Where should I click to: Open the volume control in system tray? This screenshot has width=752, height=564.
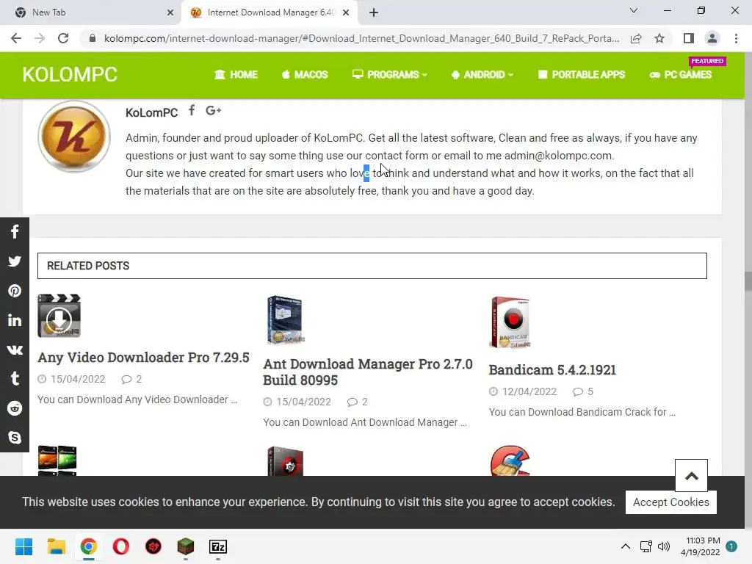[x=664, y=546]
